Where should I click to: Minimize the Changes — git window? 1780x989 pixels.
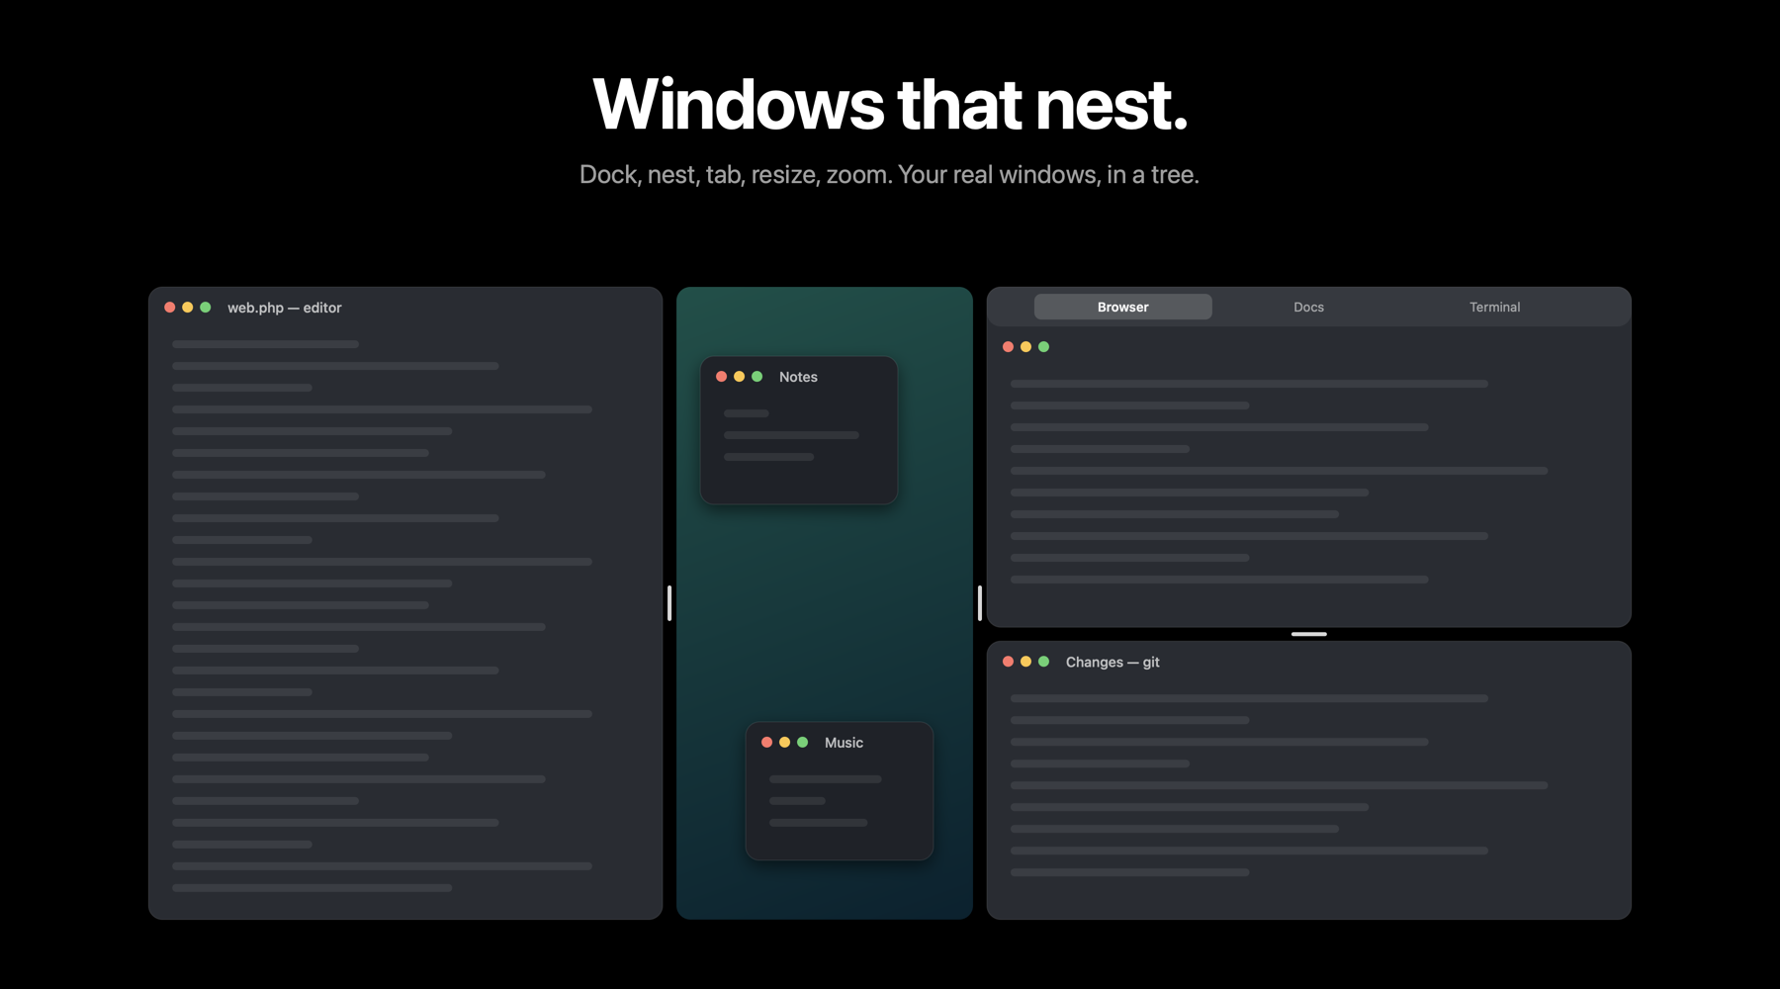click(1026, 662)
